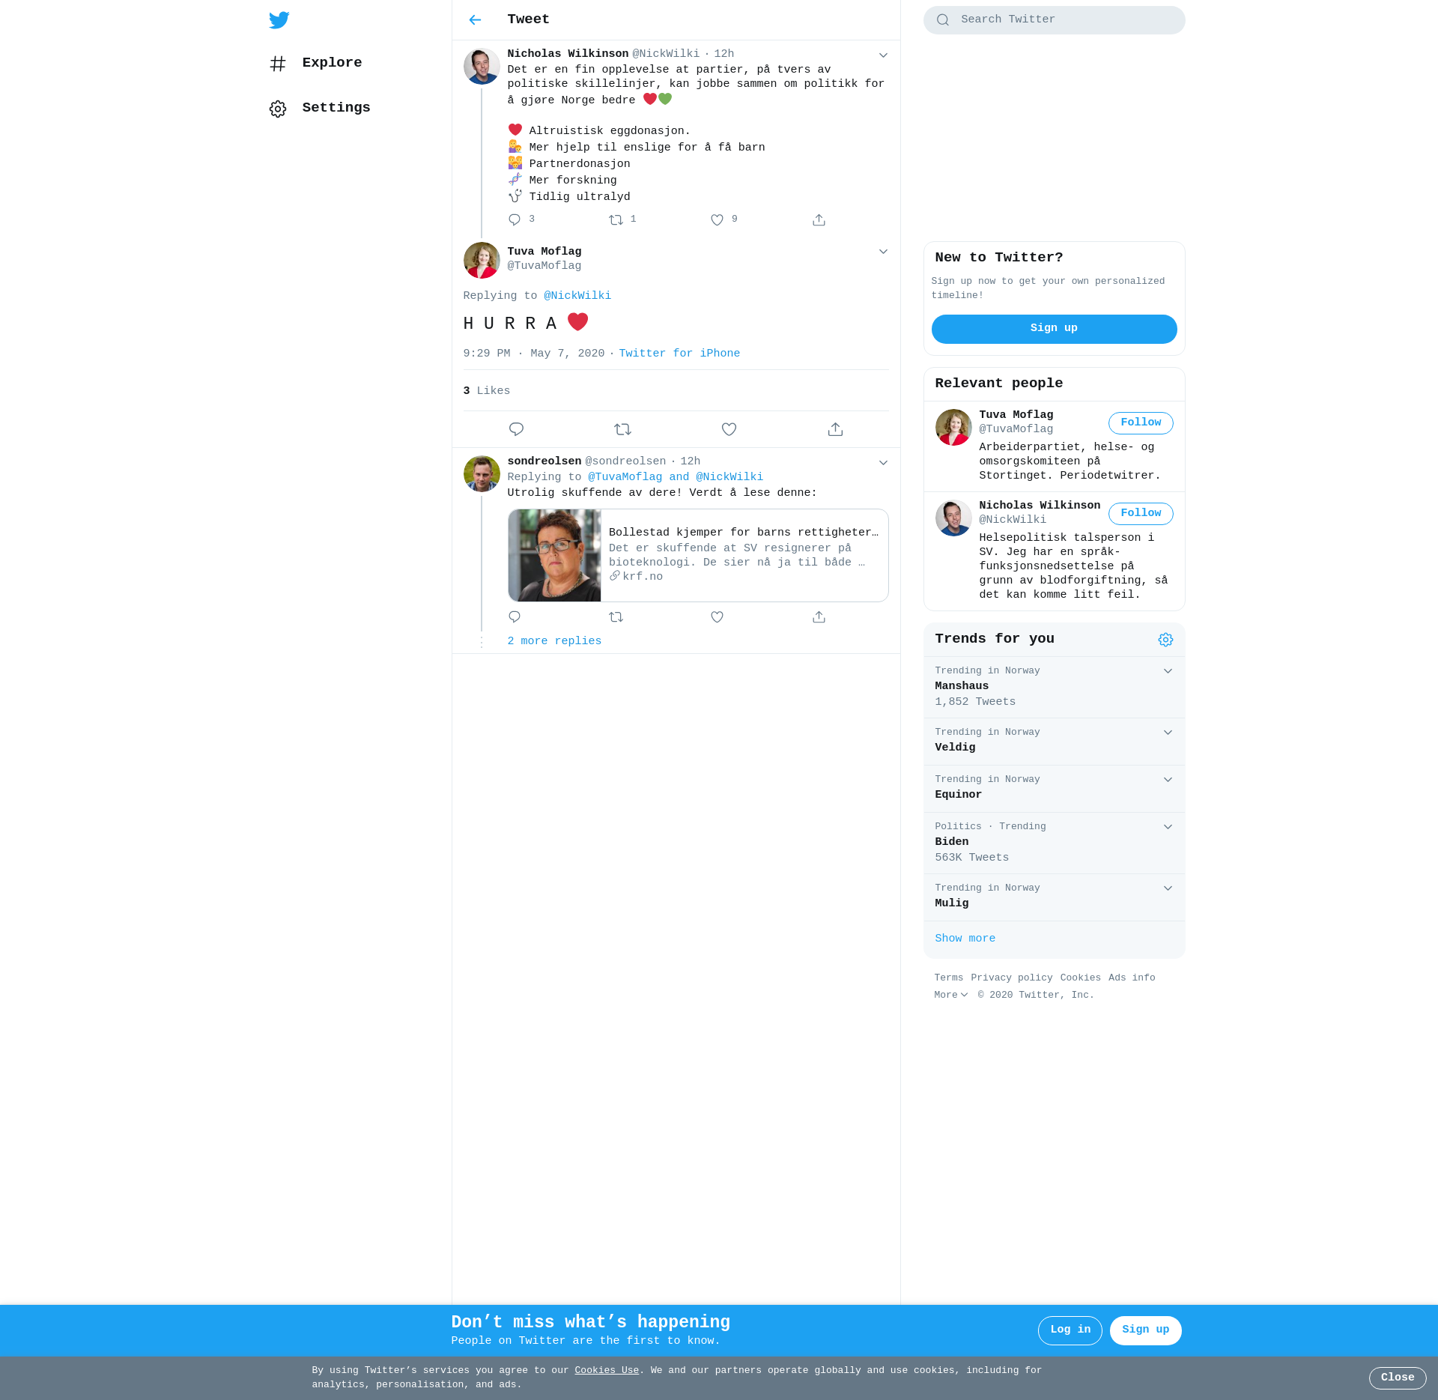
Task: Click the Twitter bird logo
Action: [279, 20]
